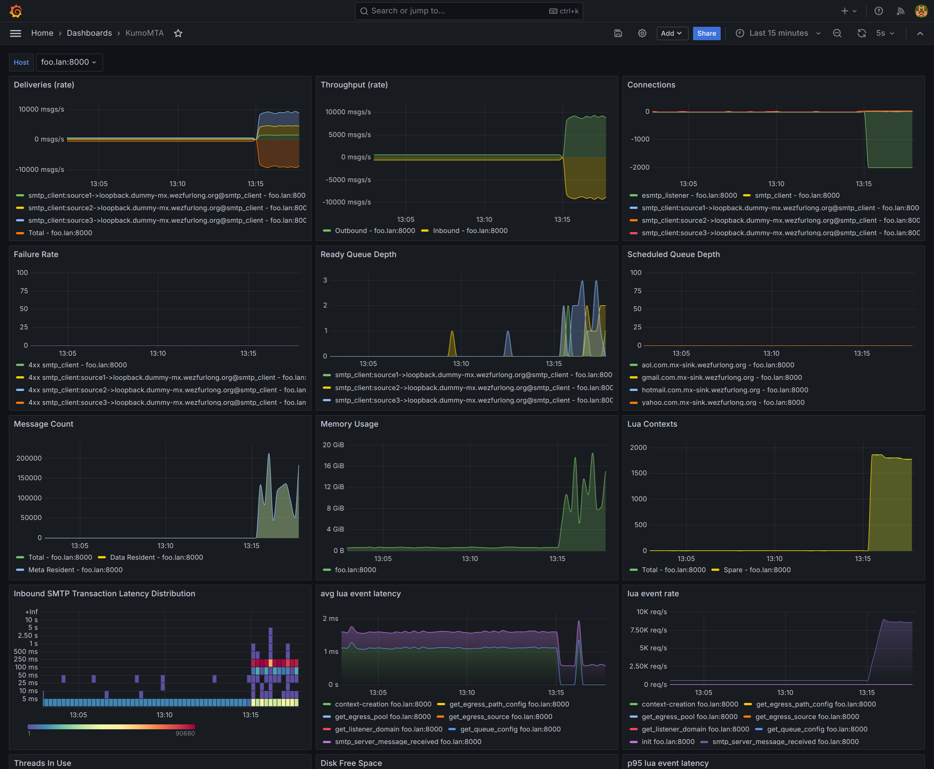Image resolution: width=934 pixels, height=769 pixels.
Task: Click the Grafana logo icon
Action: point(16,11)
